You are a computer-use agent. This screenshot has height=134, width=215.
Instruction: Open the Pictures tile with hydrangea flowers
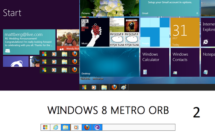point(110,8)
